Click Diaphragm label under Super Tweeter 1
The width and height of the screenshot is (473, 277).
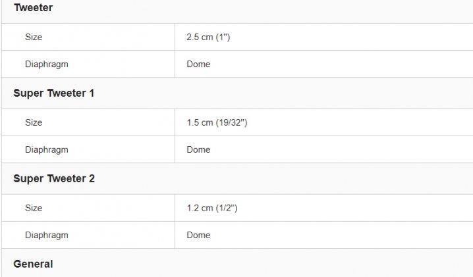pyautogui.click(x=46, y=150)
